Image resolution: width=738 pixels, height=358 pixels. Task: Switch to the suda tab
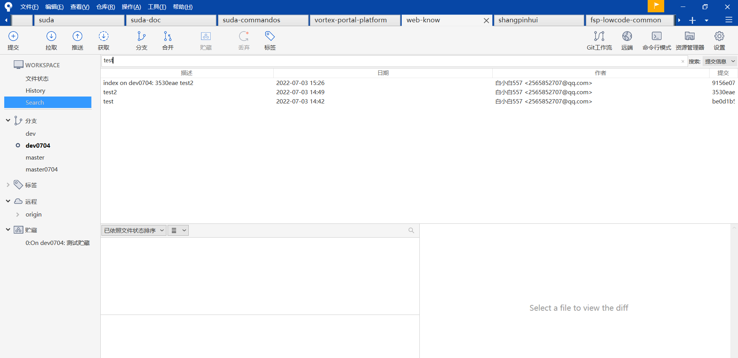(79, 20)
